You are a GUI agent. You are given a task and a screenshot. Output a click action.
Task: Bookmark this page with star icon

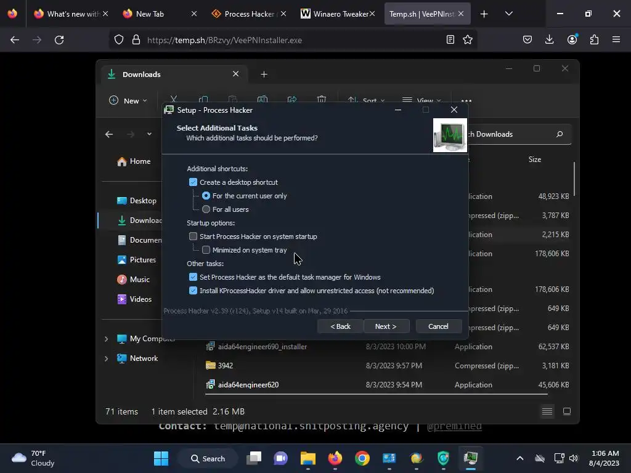click(468, 40)
